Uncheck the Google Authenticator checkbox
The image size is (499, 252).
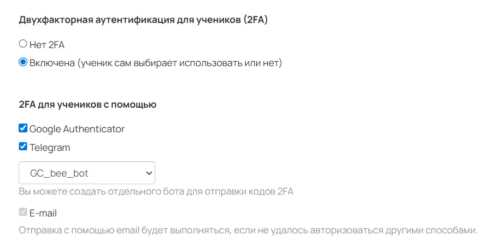coord(23,128)
